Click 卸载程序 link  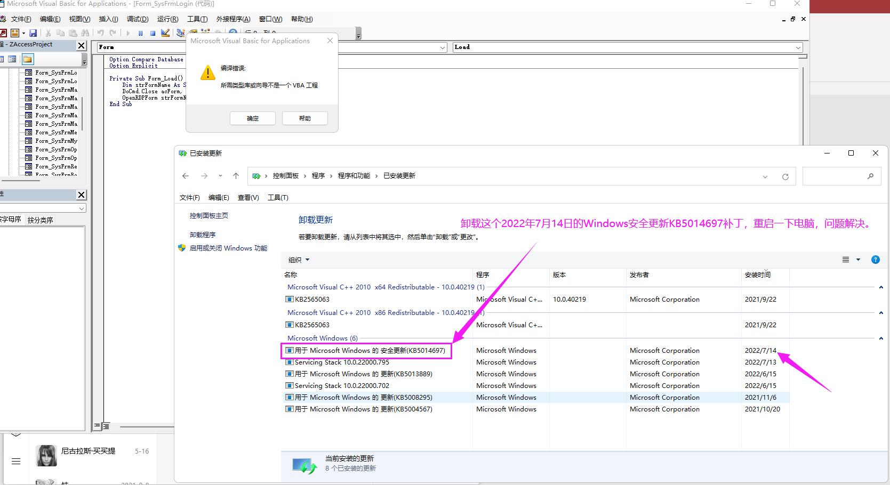click(x=203, y=235)
